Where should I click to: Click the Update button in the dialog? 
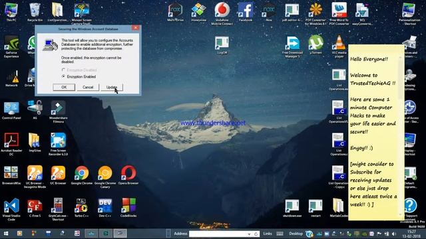112,87
